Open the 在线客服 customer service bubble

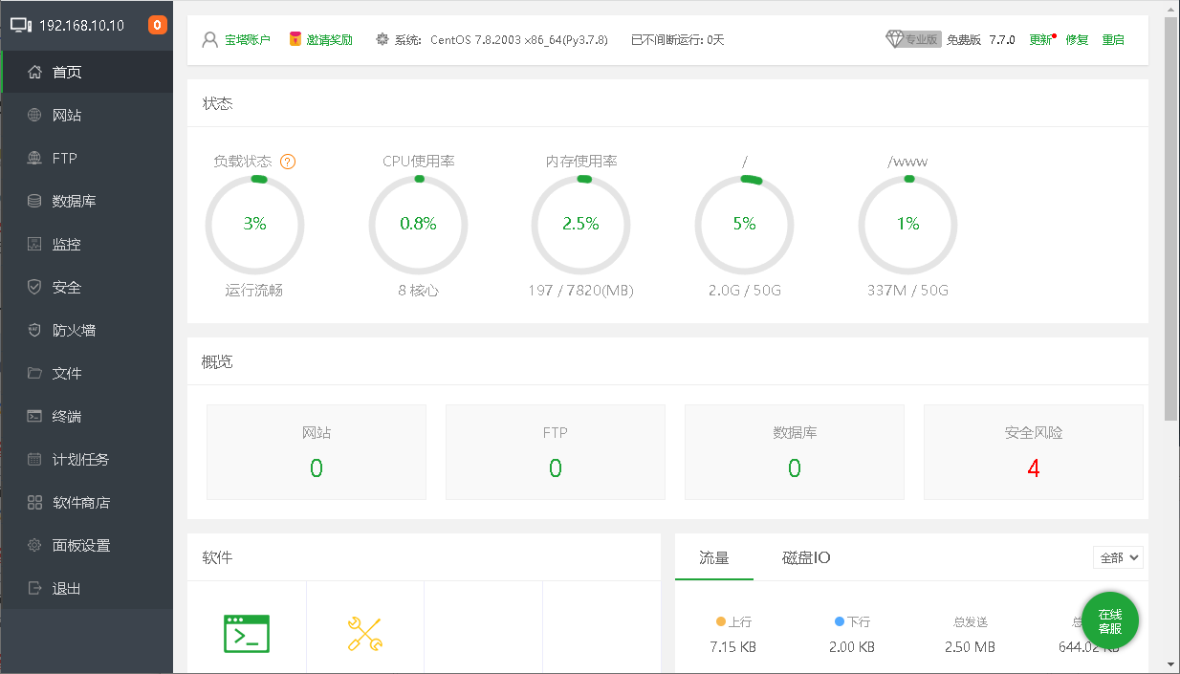point(1110,620)
